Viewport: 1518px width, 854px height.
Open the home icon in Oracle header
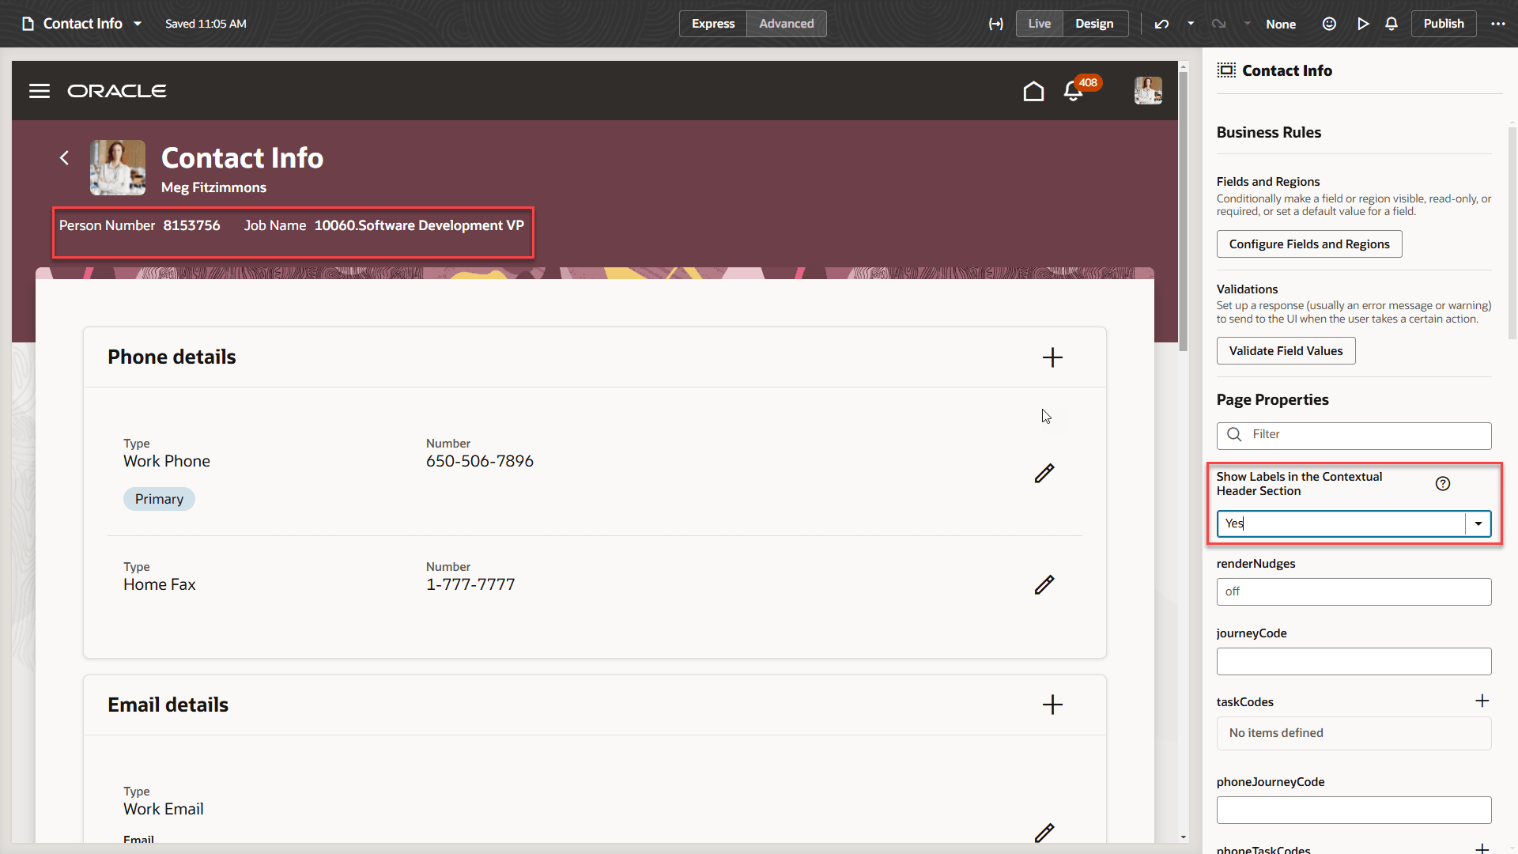tap(1033, 91)
